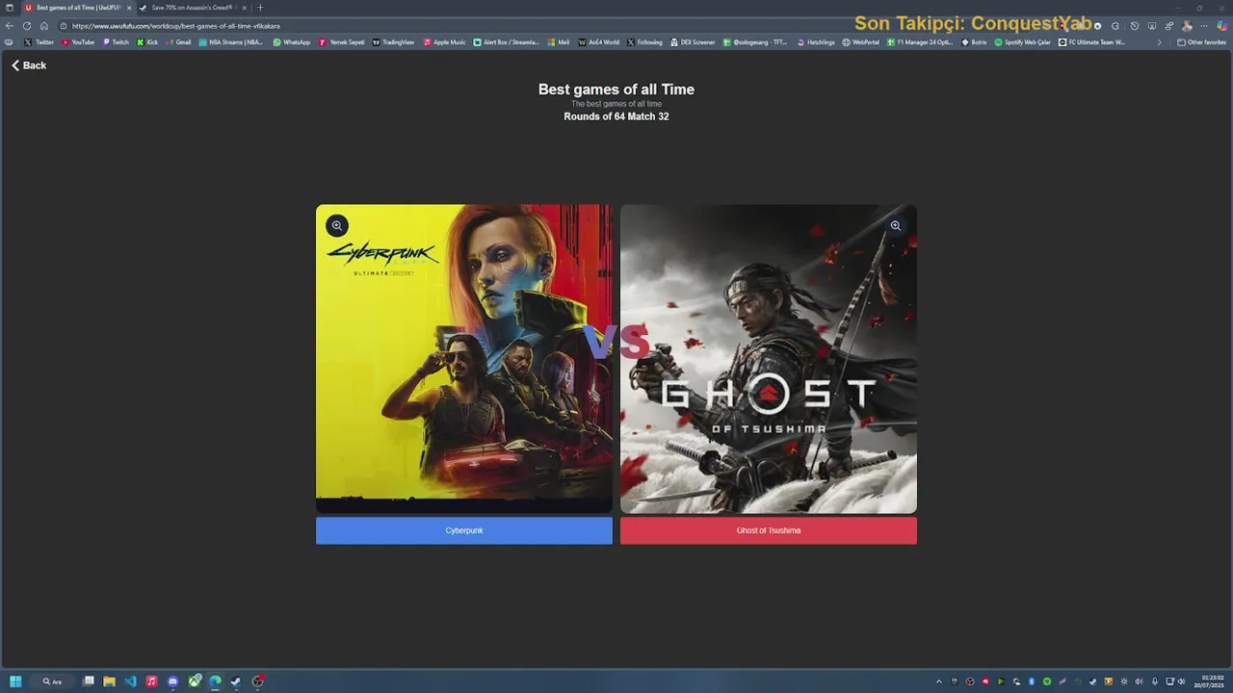The height and width of the screenshot is (693, 1233).
Task: Open the AoE4 World bookmark
Action: click(x=598, y=42)
